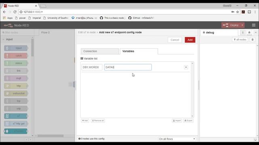Remove all variables from the list
The width and height of the screenshot is (259, 145).
coord(98,121)
